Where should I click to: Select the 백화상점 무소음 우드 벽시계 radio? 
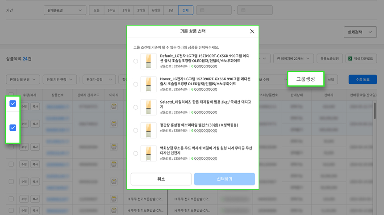point(136,153)
